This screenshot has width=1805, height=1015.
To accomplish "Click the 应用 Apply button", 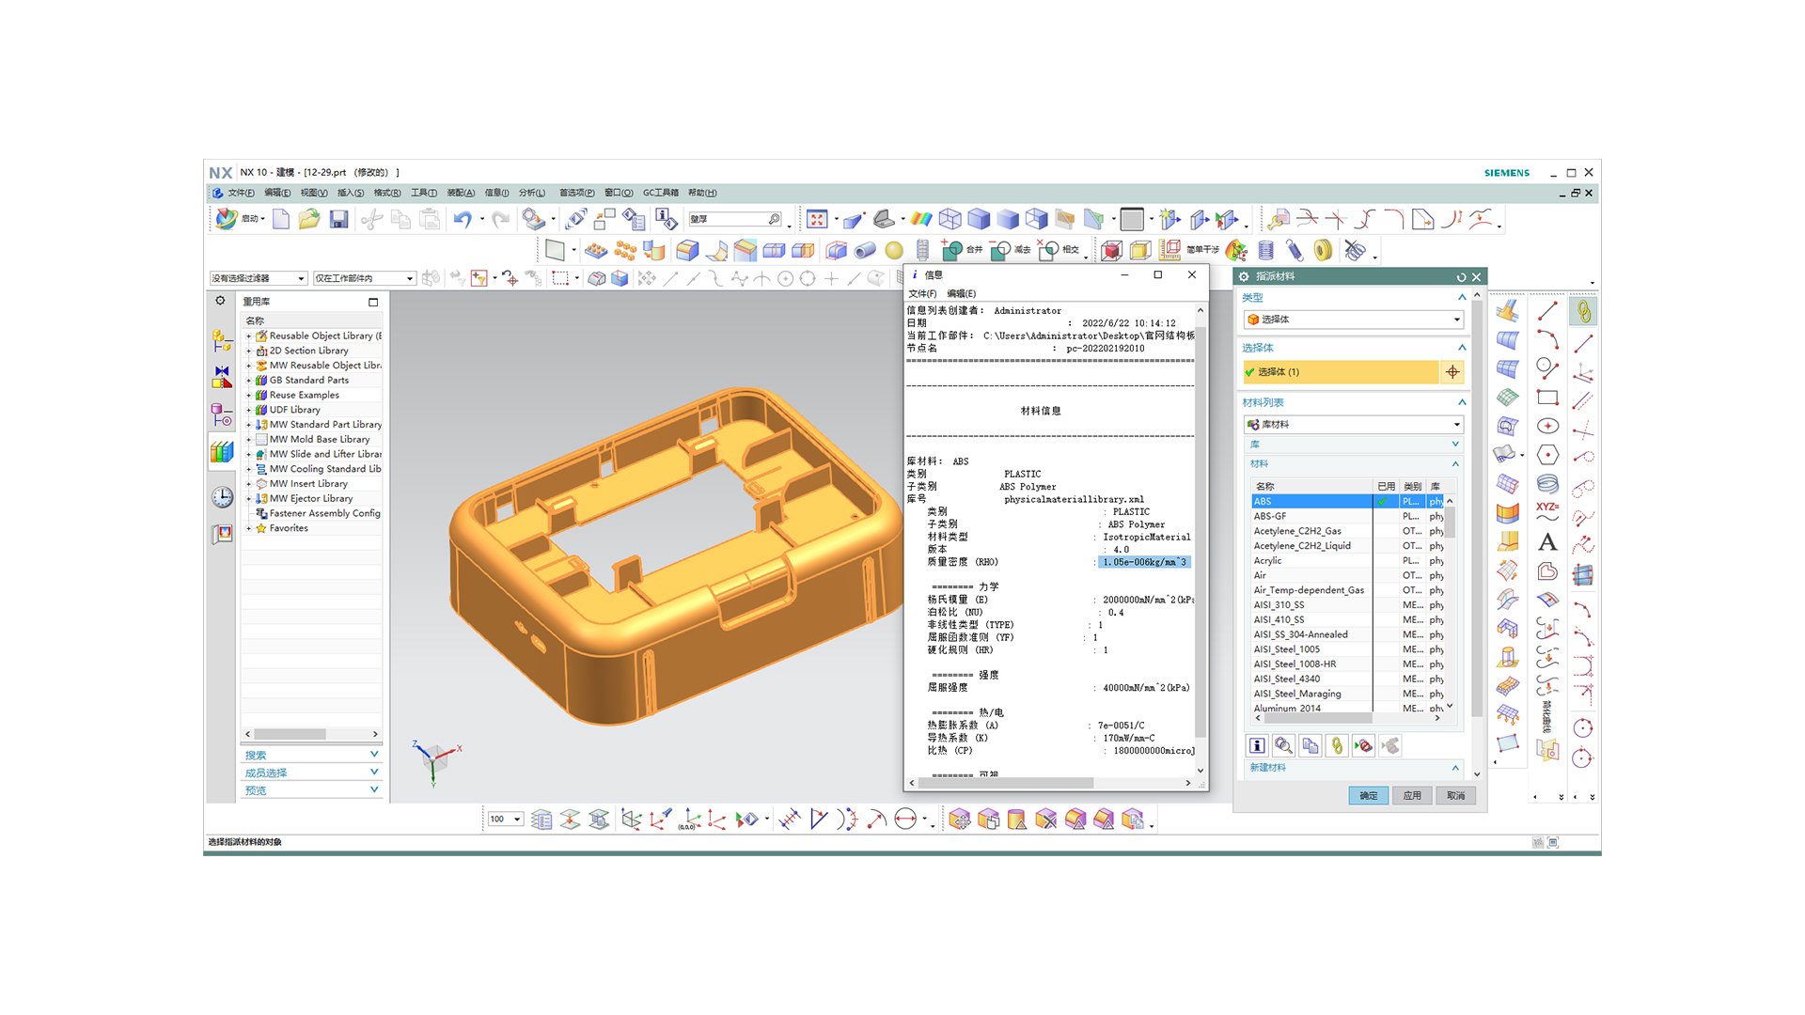I will 1411,795.
